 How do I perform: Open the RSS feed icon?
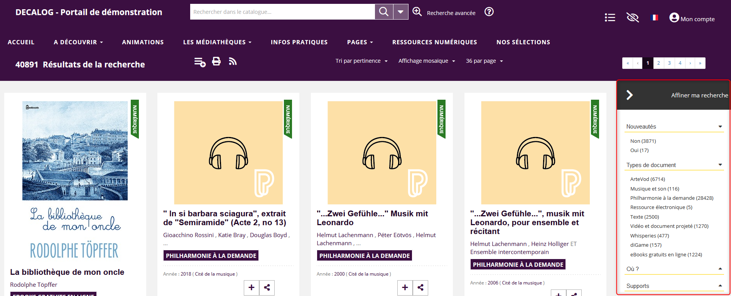[x=233, y=61]
